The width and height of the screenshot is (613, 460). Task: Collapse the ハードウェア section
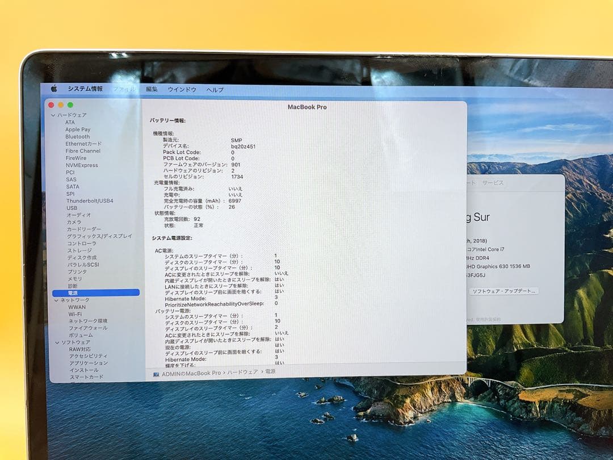pyautogui.click(x=53, y=115)
